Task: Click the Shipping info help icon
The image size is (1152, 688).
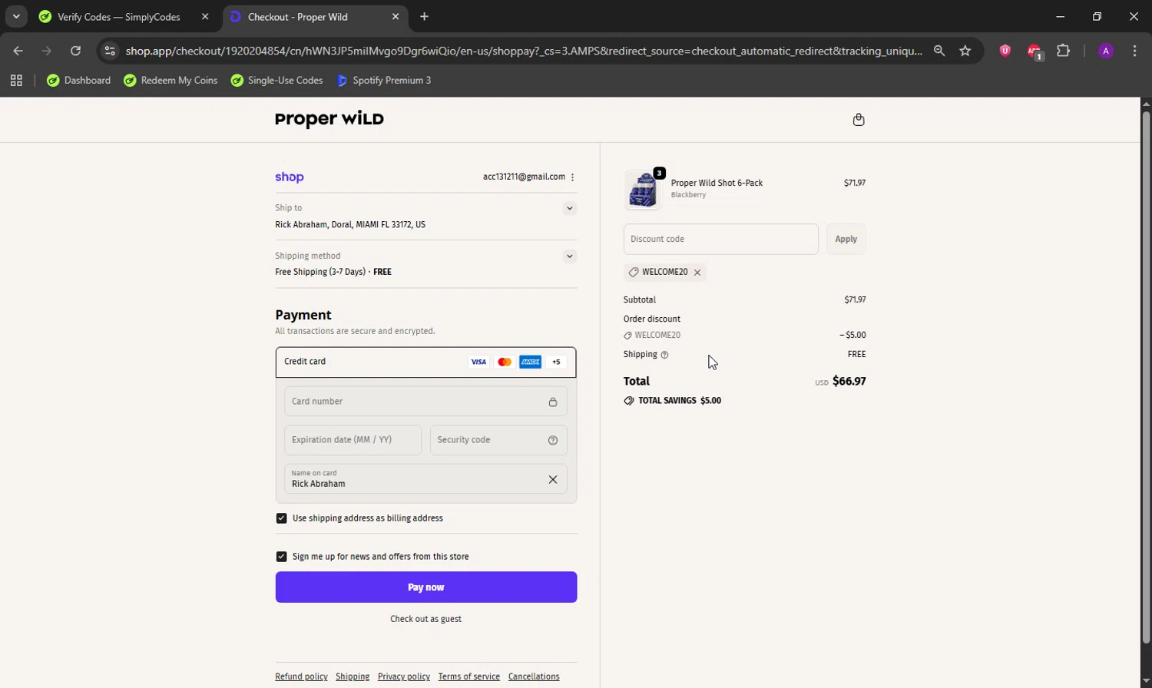Action: (x=664, y=355)
